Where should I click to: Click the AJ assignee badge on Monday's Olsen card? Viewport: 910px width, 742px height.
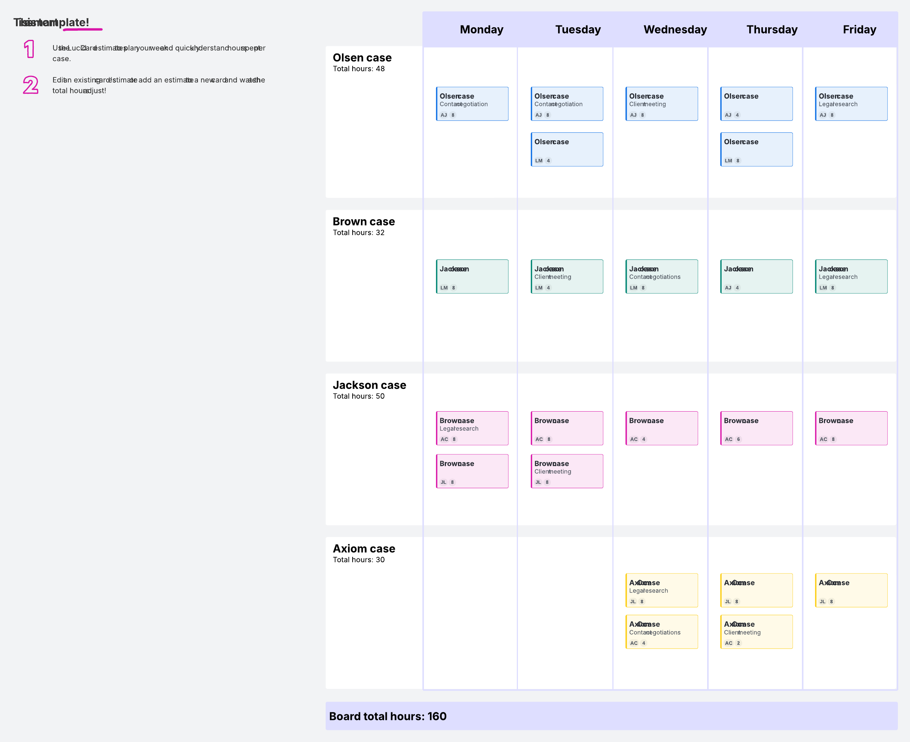tap(444, 115)
